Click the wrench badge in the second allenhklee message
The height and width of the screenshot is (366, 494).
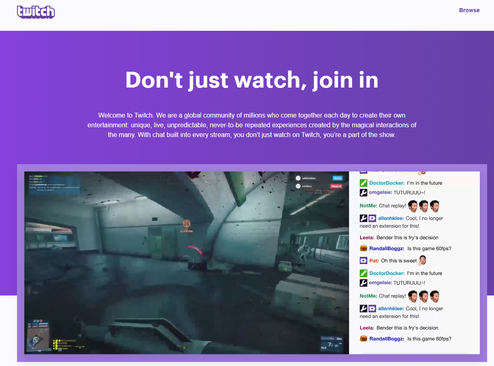tap(363, 308)
